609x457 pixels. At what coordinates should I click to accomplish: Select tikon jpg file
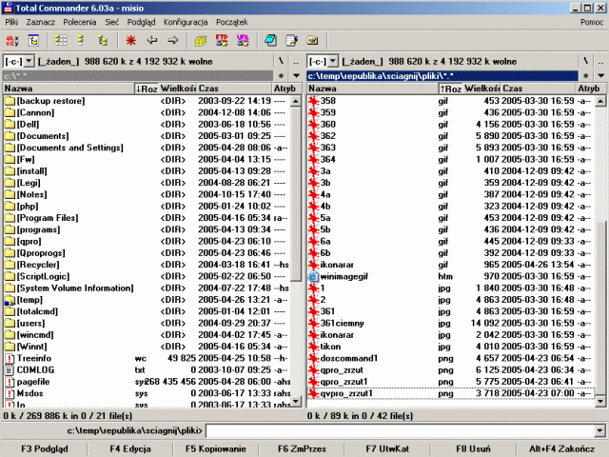pos(450,347)
